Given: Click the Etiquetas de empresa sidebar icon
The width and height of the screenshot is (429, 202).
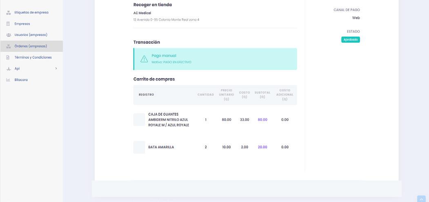Looking at the screenshot, I should coord(9,13).
